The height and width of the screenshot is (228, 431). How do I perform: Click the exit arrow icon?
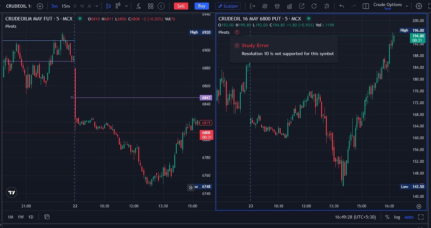[x=253, y=6]
